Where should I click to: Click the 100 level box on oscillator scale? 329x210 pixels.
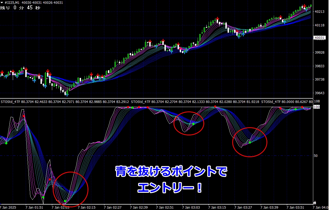tap(316, 107)
